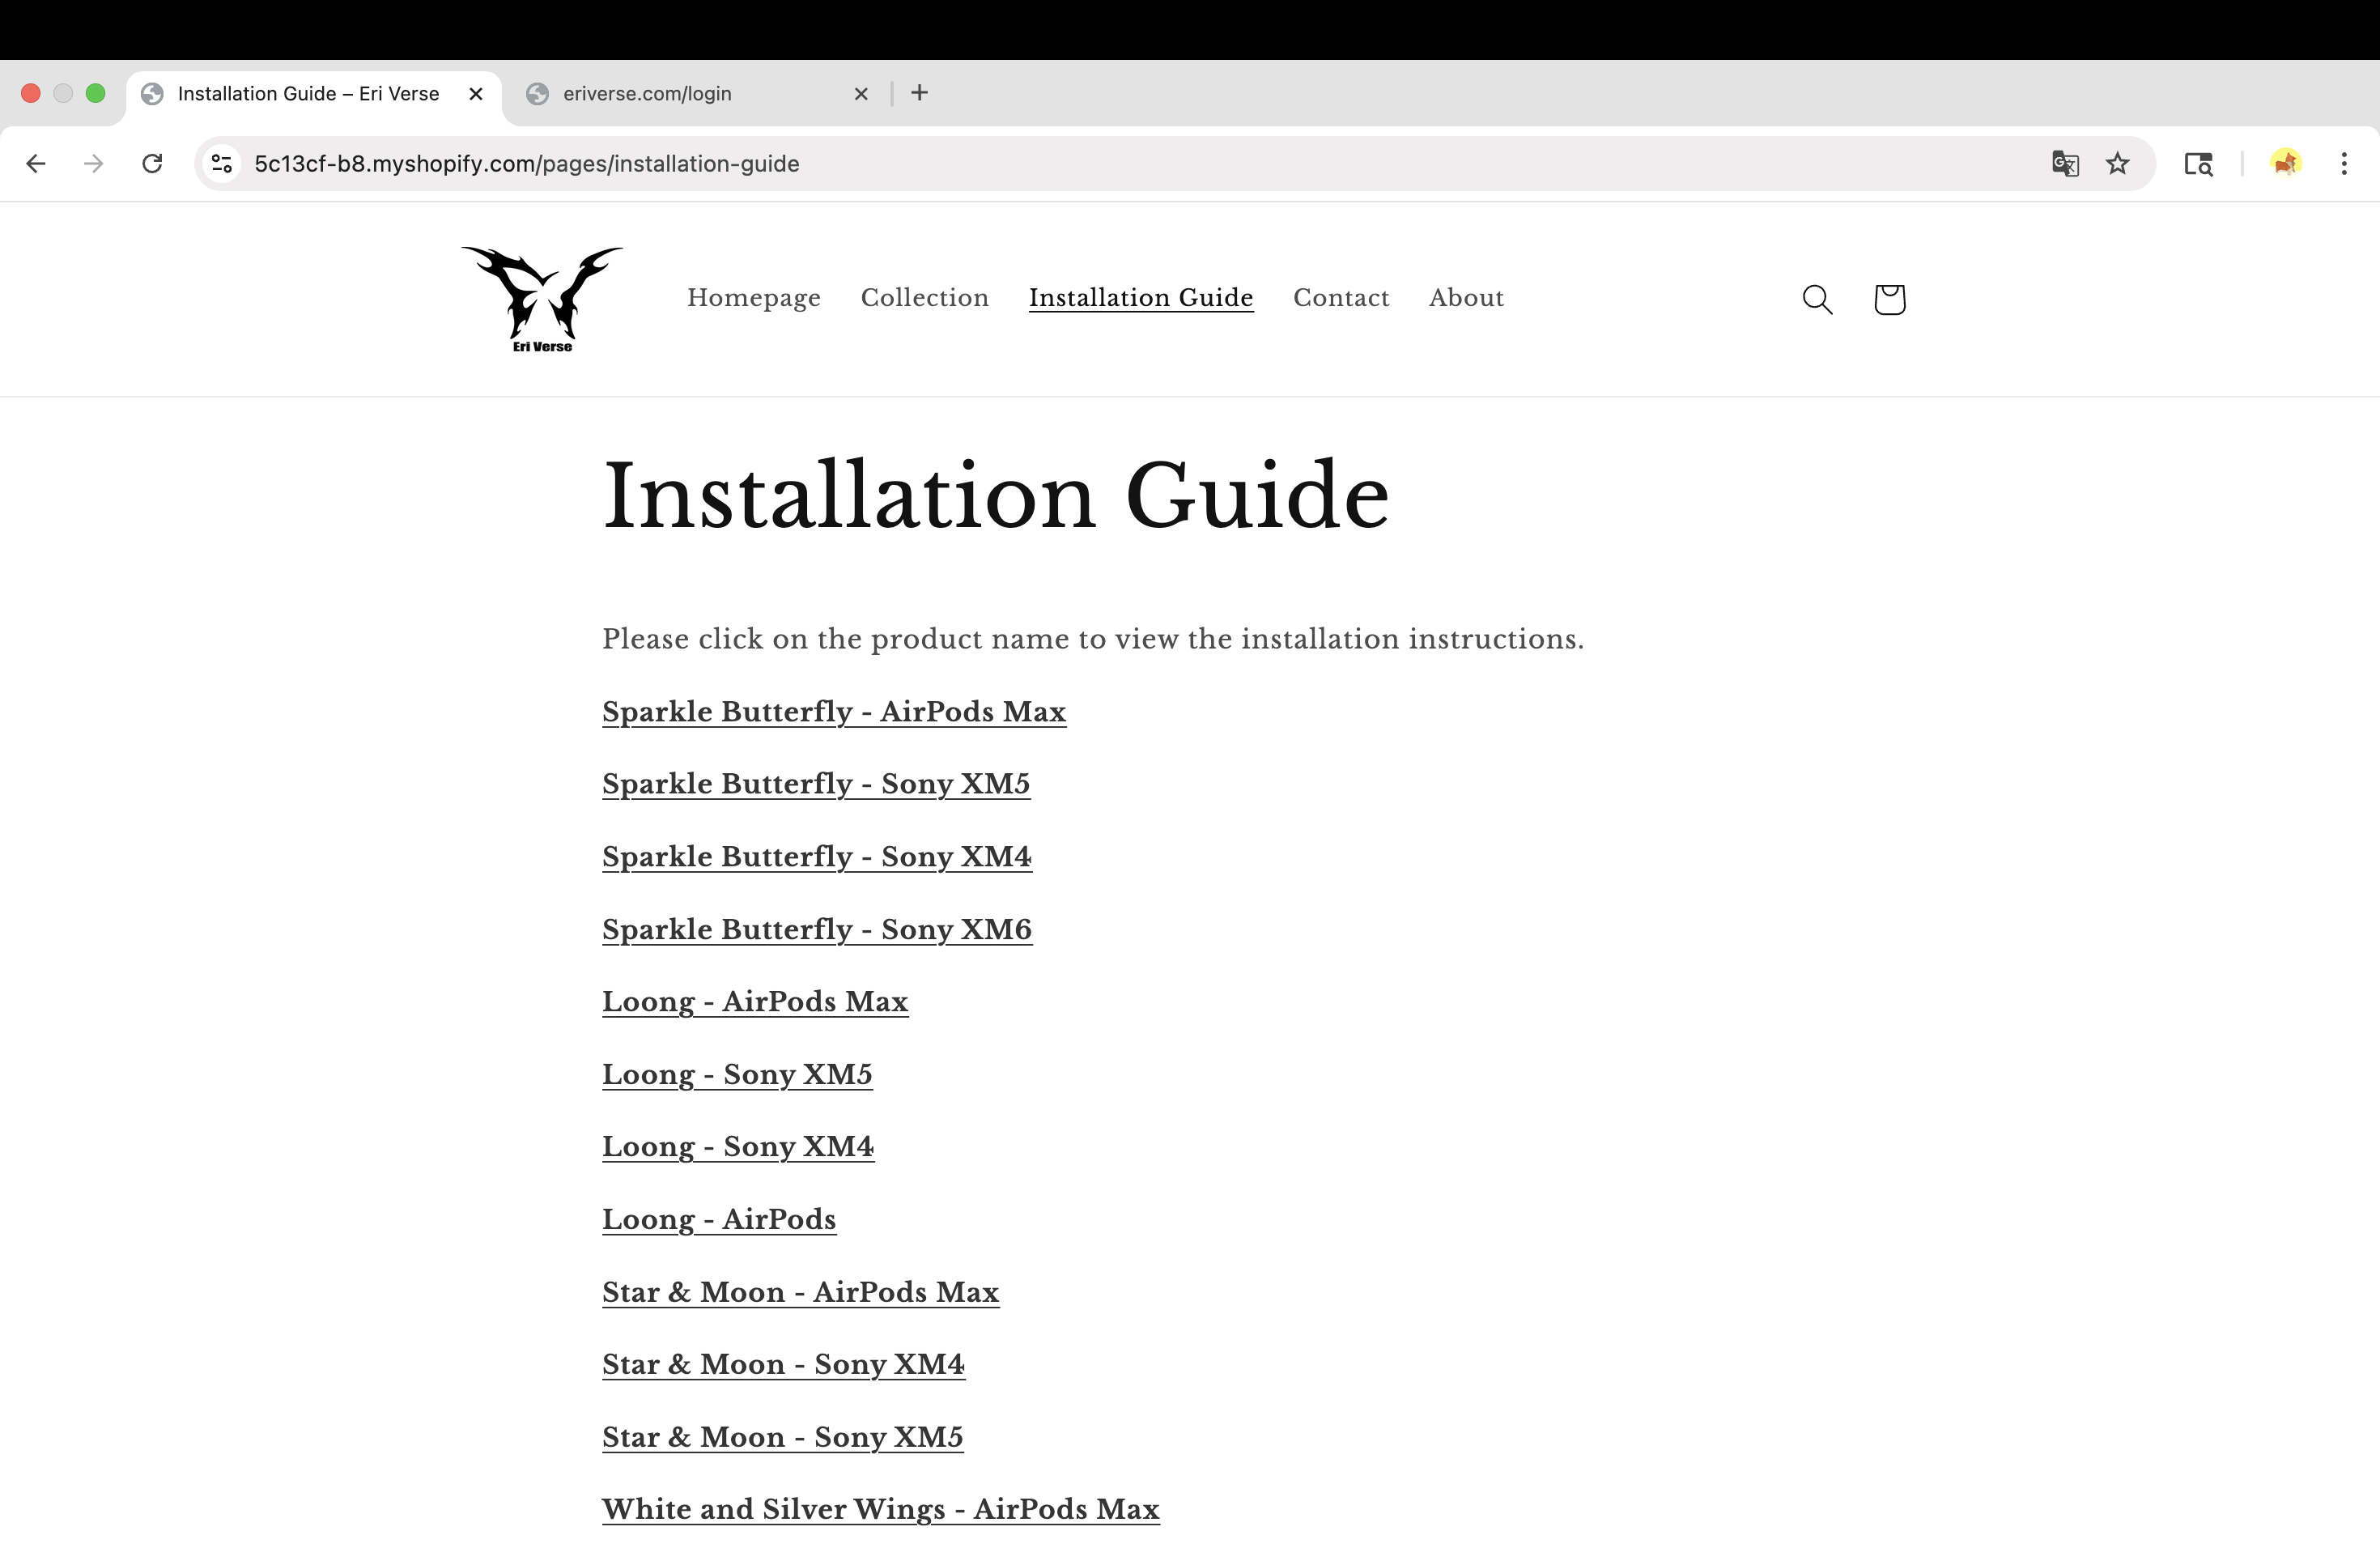Open the browser profile avatar
Screen dimensions: 2380x1548
2285,163
